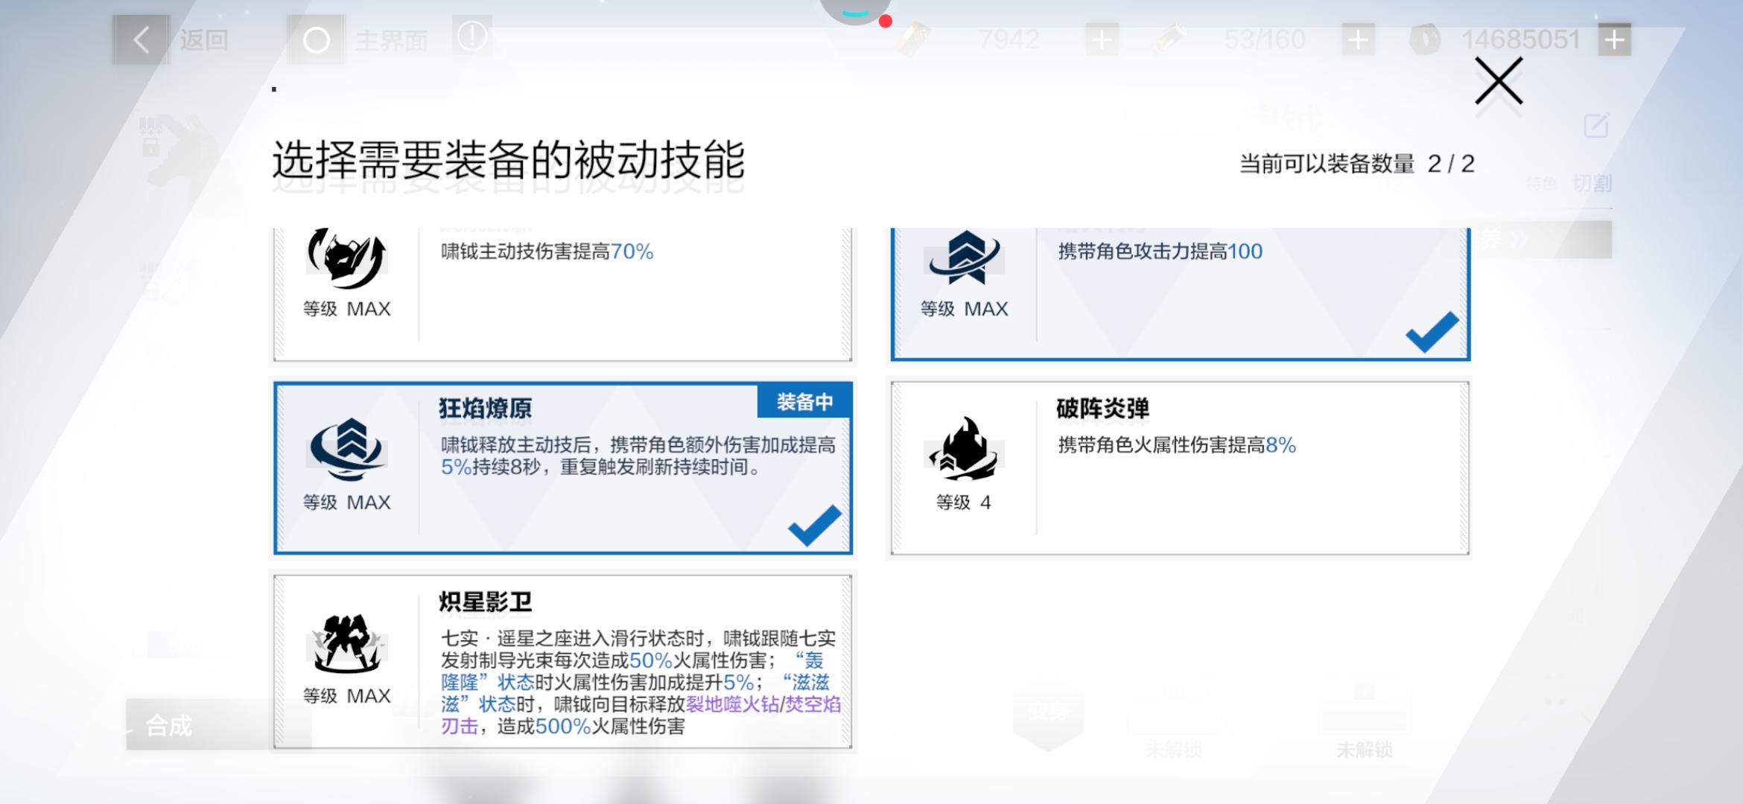The height and width of the screenshot is (804, 1743).
Task: Tap the 炽星影卫 skill icon
Action: 346,643
